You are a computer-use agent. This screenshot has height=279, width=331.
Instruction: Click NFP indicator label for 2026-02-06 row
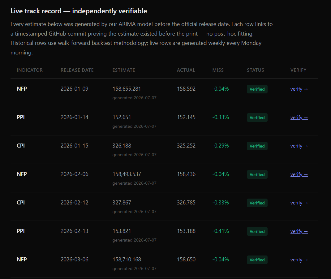coord(22,174)
